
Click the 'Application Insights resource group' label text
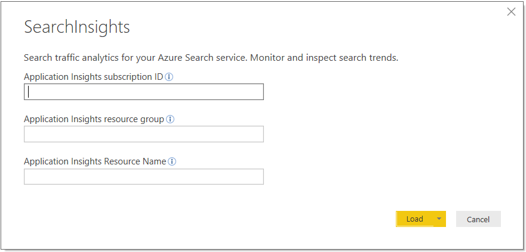94,119
